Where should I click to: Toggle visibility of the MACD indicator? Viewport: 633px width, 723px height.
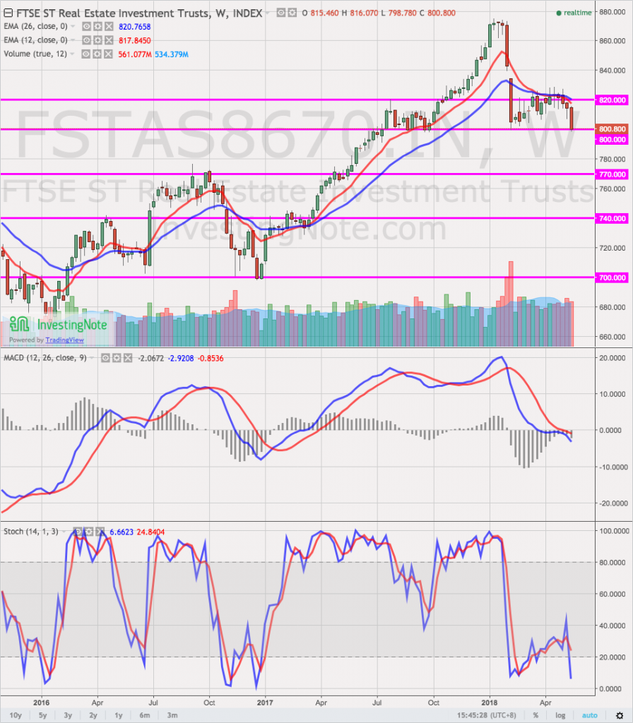107,358
